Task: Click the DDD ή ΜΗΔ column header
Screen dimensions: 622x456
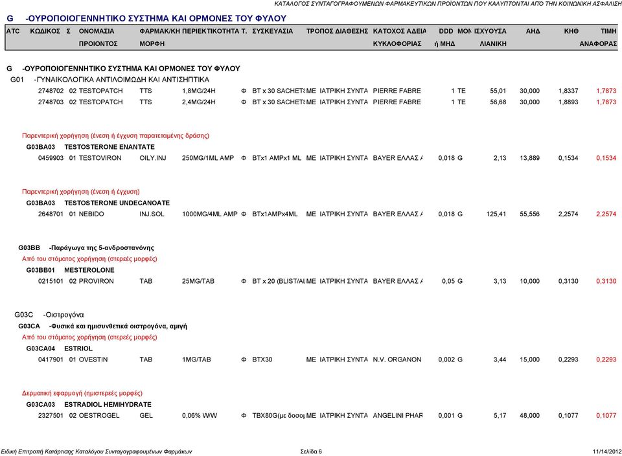Action: point(444,38)
